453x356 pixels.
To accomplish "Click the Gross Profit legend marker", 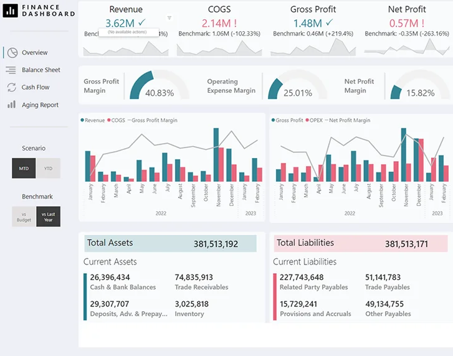I will point(273,120).
